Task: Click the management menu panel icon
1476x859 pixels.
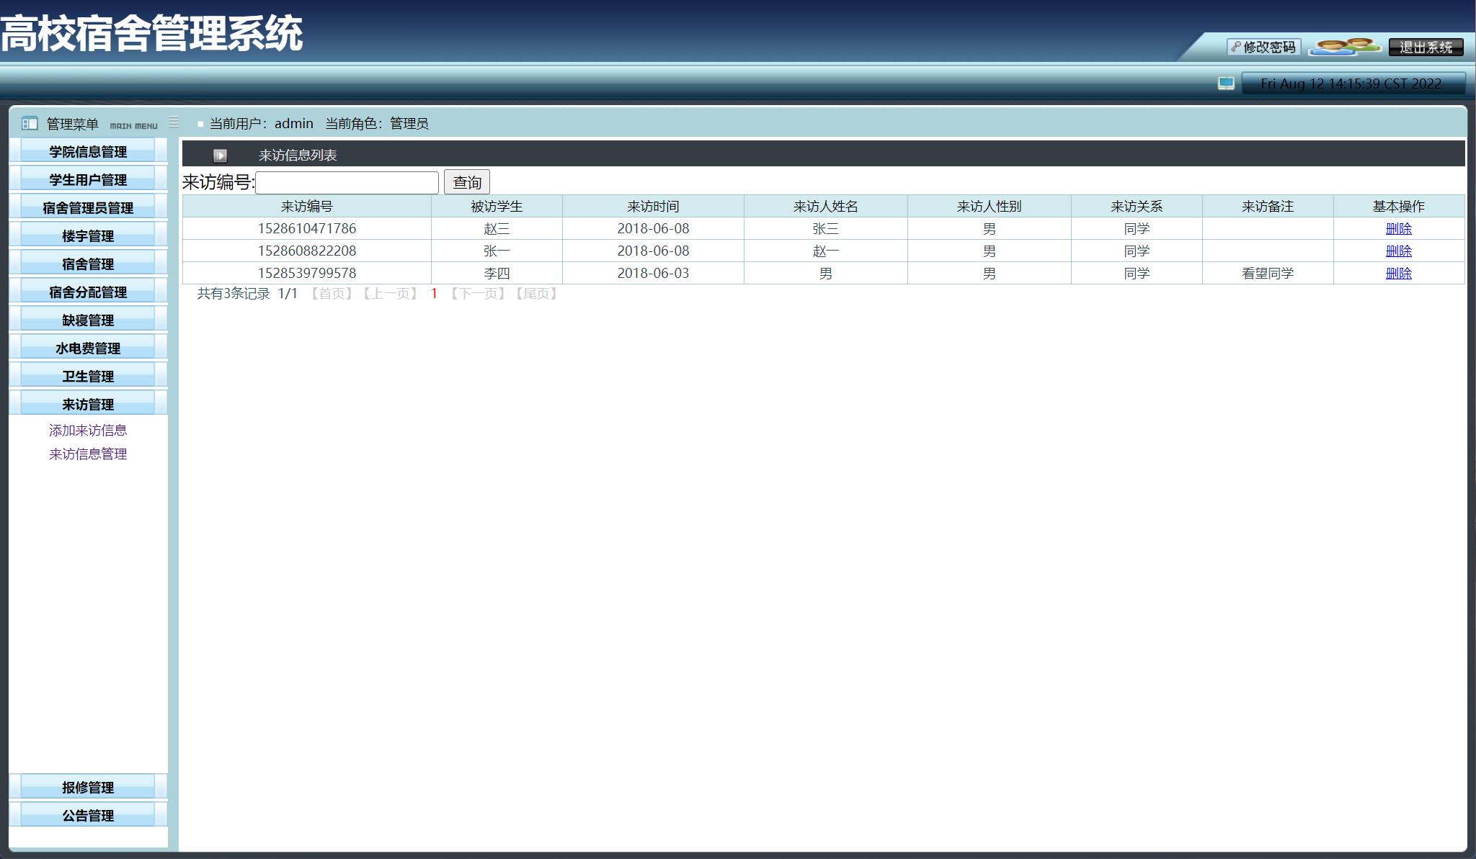Action: (30, 123)
